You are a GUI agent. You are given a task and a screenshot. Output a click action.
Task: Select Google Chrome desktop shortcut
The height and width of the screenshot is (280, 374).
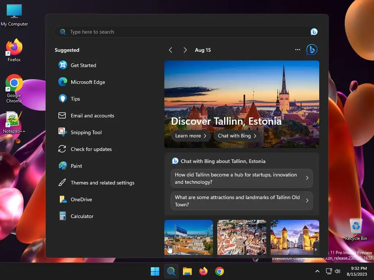[x=14, y=89]
